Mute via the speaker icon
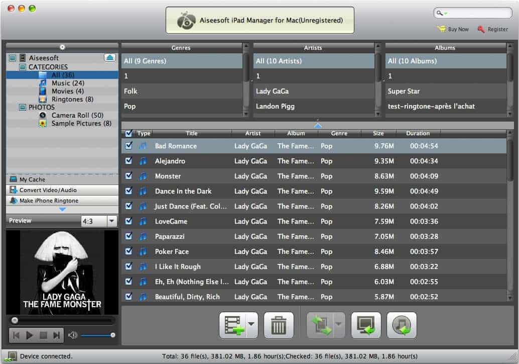 point(72,335)
